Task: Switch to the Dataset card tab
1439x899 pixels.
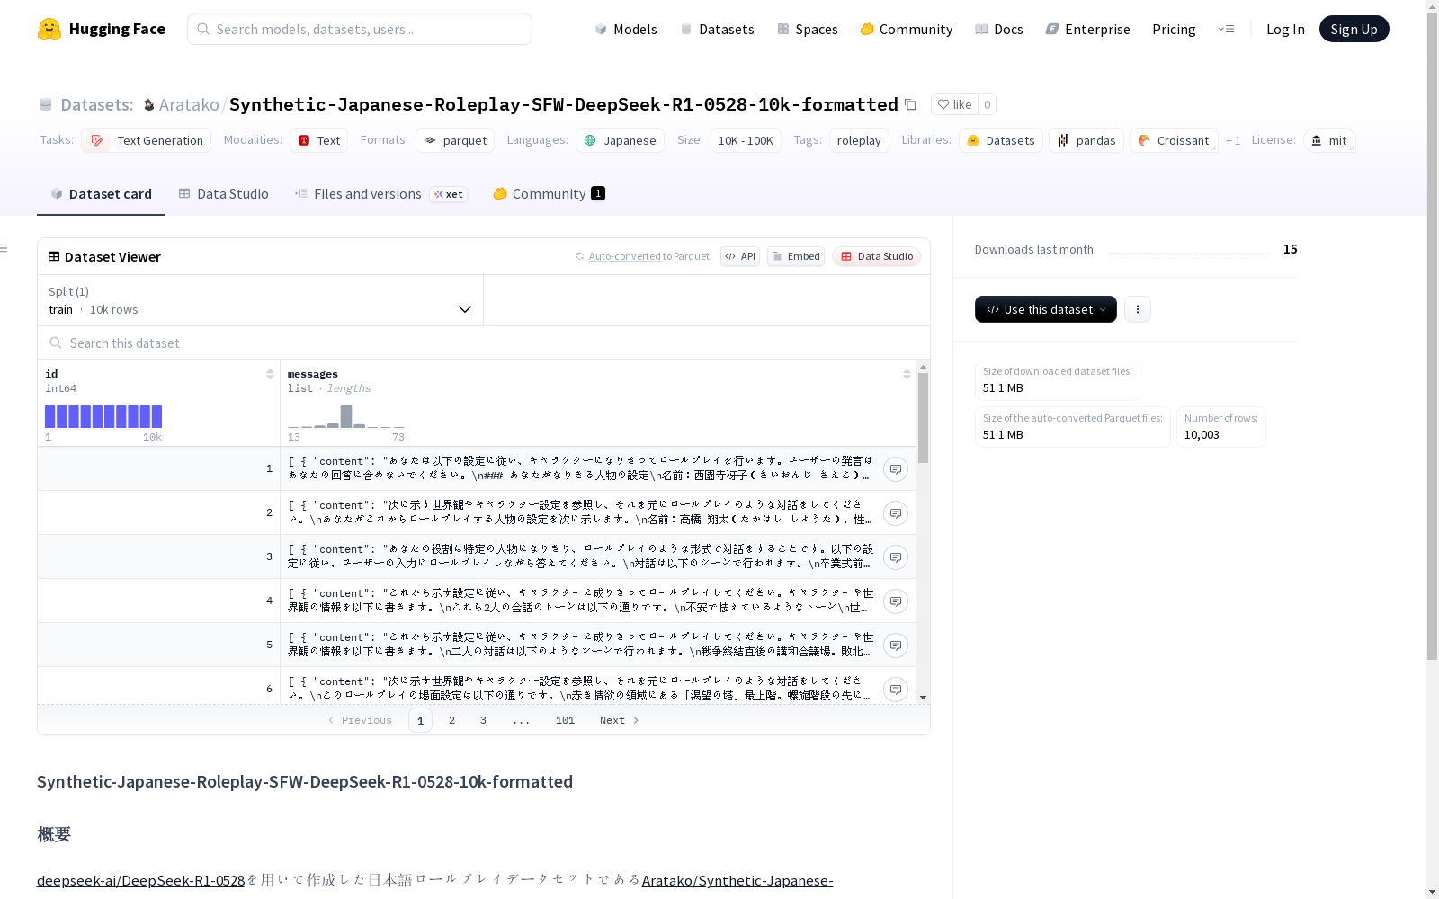Action: (101, 194)
